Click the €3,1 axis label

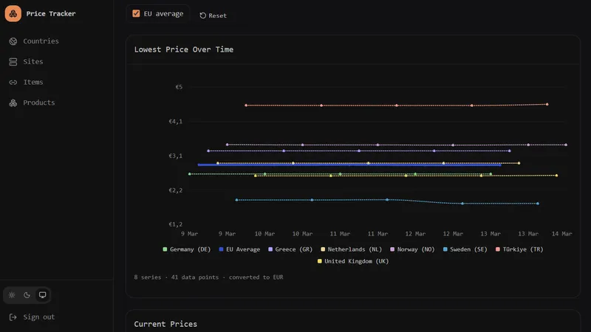175,156
